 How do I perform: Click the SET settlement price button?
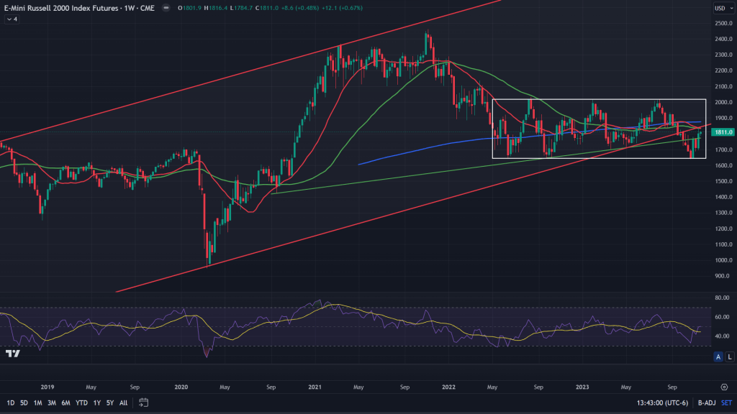[726, 402]
